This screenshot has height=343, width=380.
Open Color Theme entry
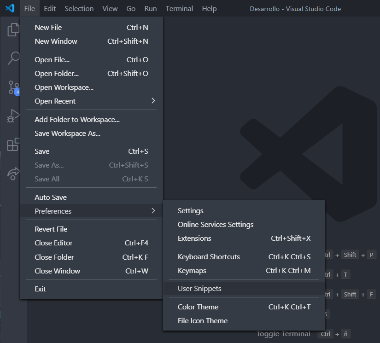(244, 307)
